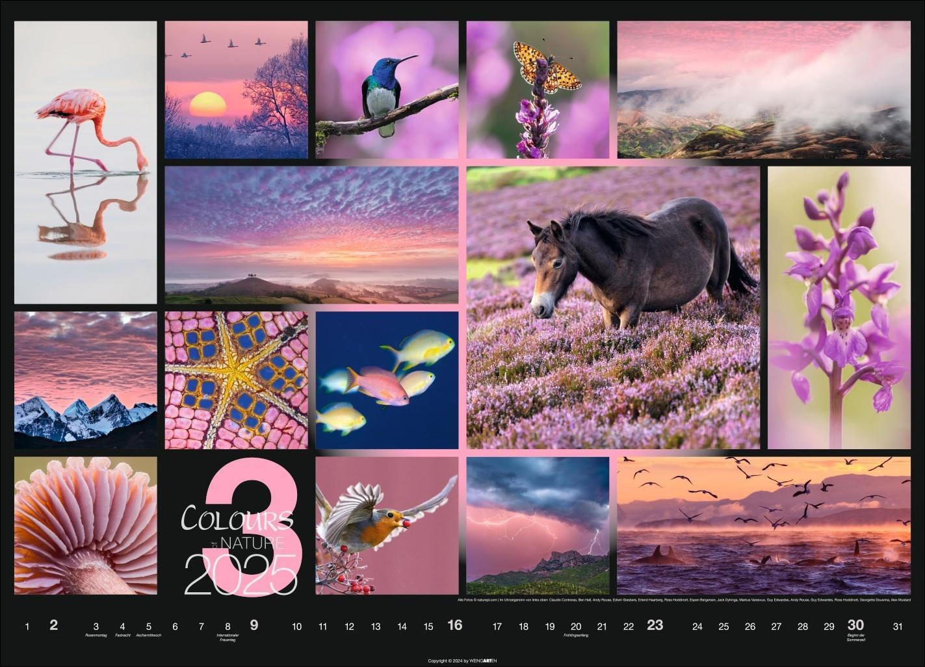Viewport: 925px width, 667px height.
Task: Select bold Sunday 2 in the date row
Action: coord(54,625)
